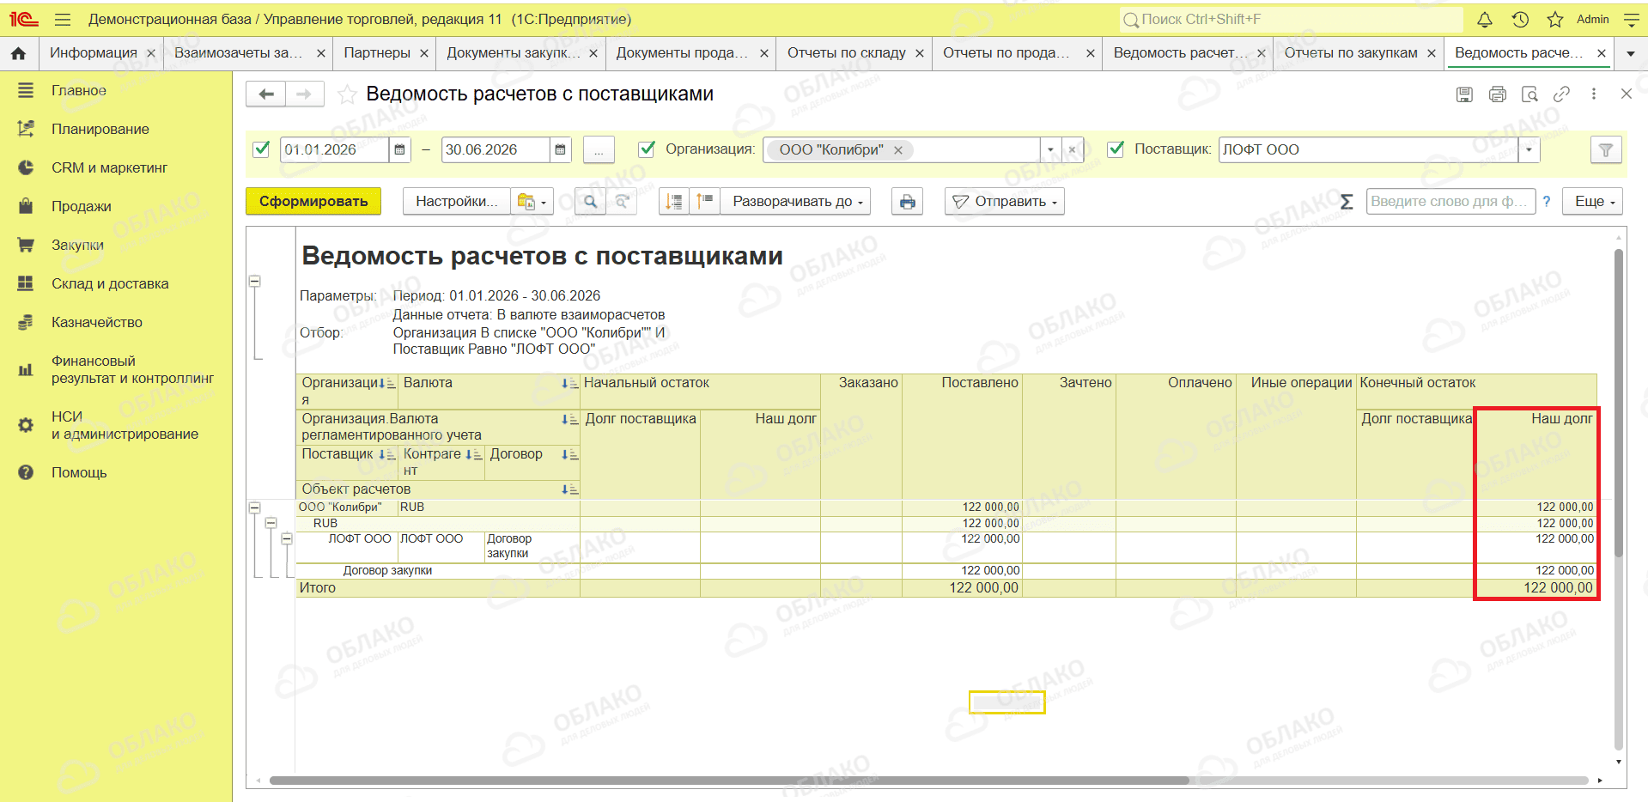
Task: Click the filter funnel icon button
Action: (1606, 150)
